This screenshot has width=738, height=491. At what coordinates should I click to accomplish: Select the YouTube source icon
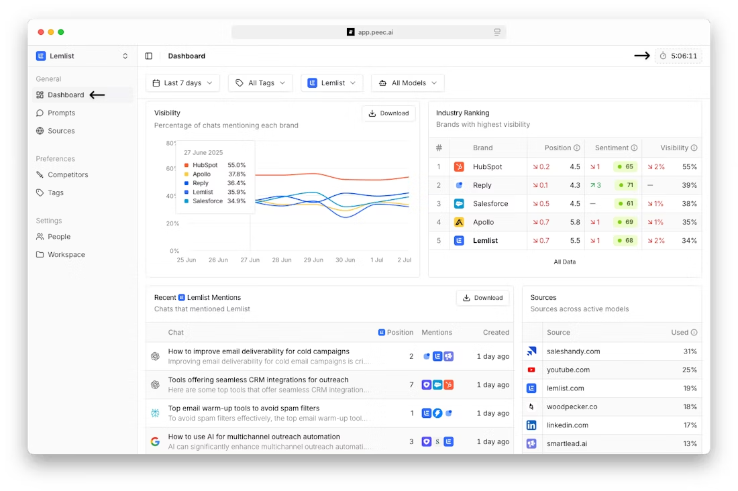click(x=531, y=370)
